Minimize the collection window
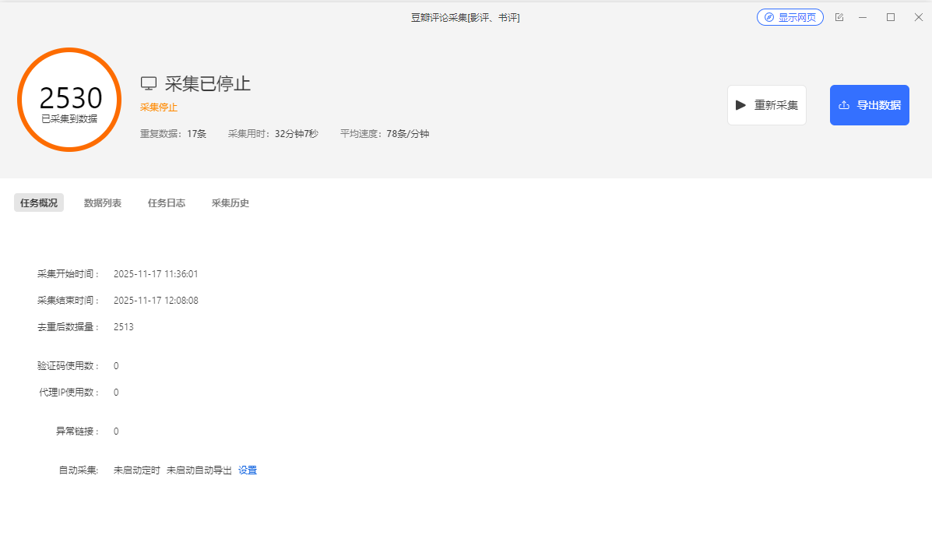 click(863, 17)
